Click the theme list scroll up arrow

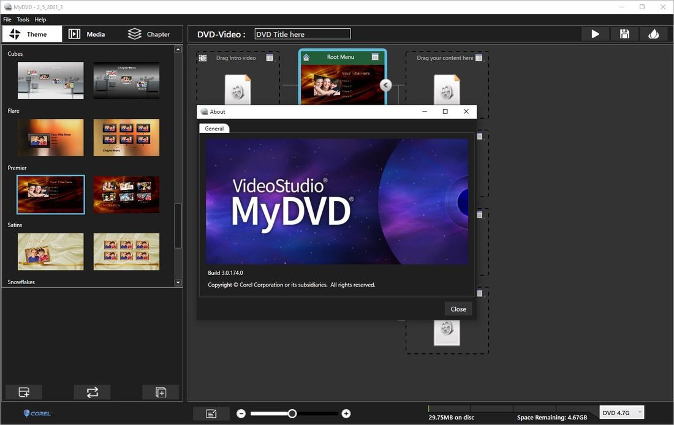(178, 50)
